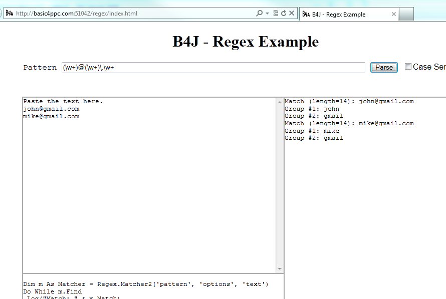Click the text area scroll down arrow
The image size is (446, 299).
(280, 268)
